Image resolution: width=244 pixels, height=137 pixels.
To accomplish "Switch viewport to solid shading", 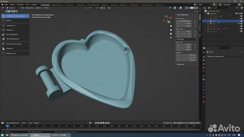I will (x=192, y=8).
